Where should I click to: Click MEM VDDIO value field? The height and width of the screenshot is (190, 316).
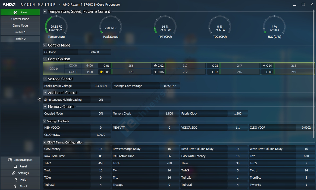click(101, 128)
